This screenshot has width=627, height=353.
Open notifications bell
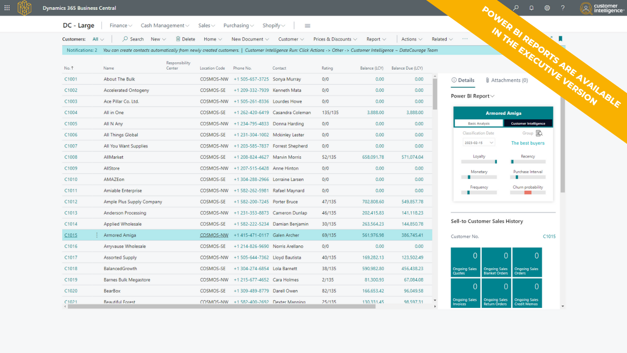(x=531, y=8)
